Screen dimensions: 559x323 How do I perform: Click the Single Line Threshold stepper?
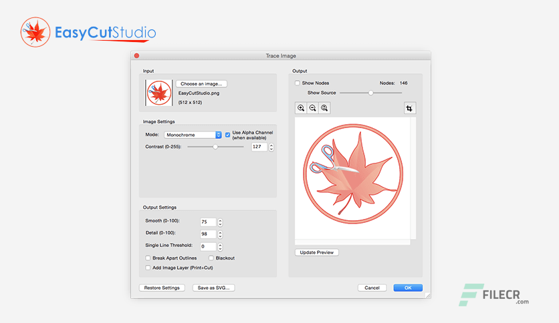tap(220, 246)
